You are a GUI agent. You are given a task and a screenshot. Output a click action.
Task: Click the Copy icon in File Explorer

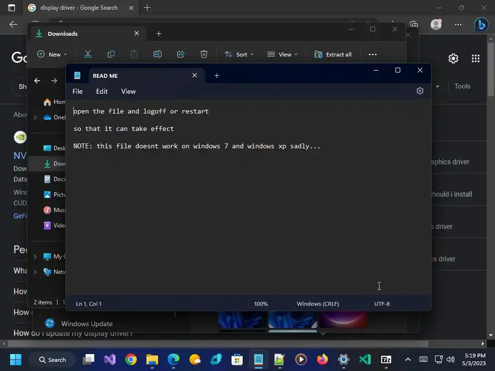click(111, 54)
